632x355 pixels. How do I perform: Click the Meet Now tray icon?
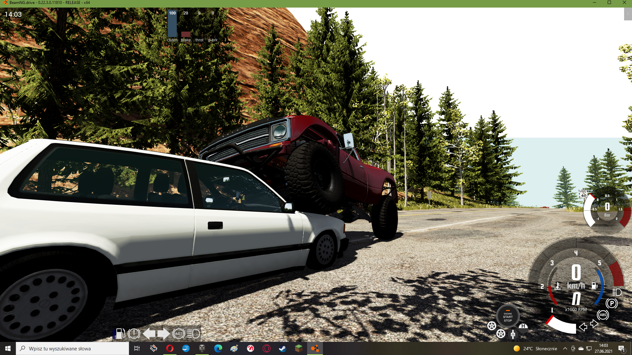(573, 348)
